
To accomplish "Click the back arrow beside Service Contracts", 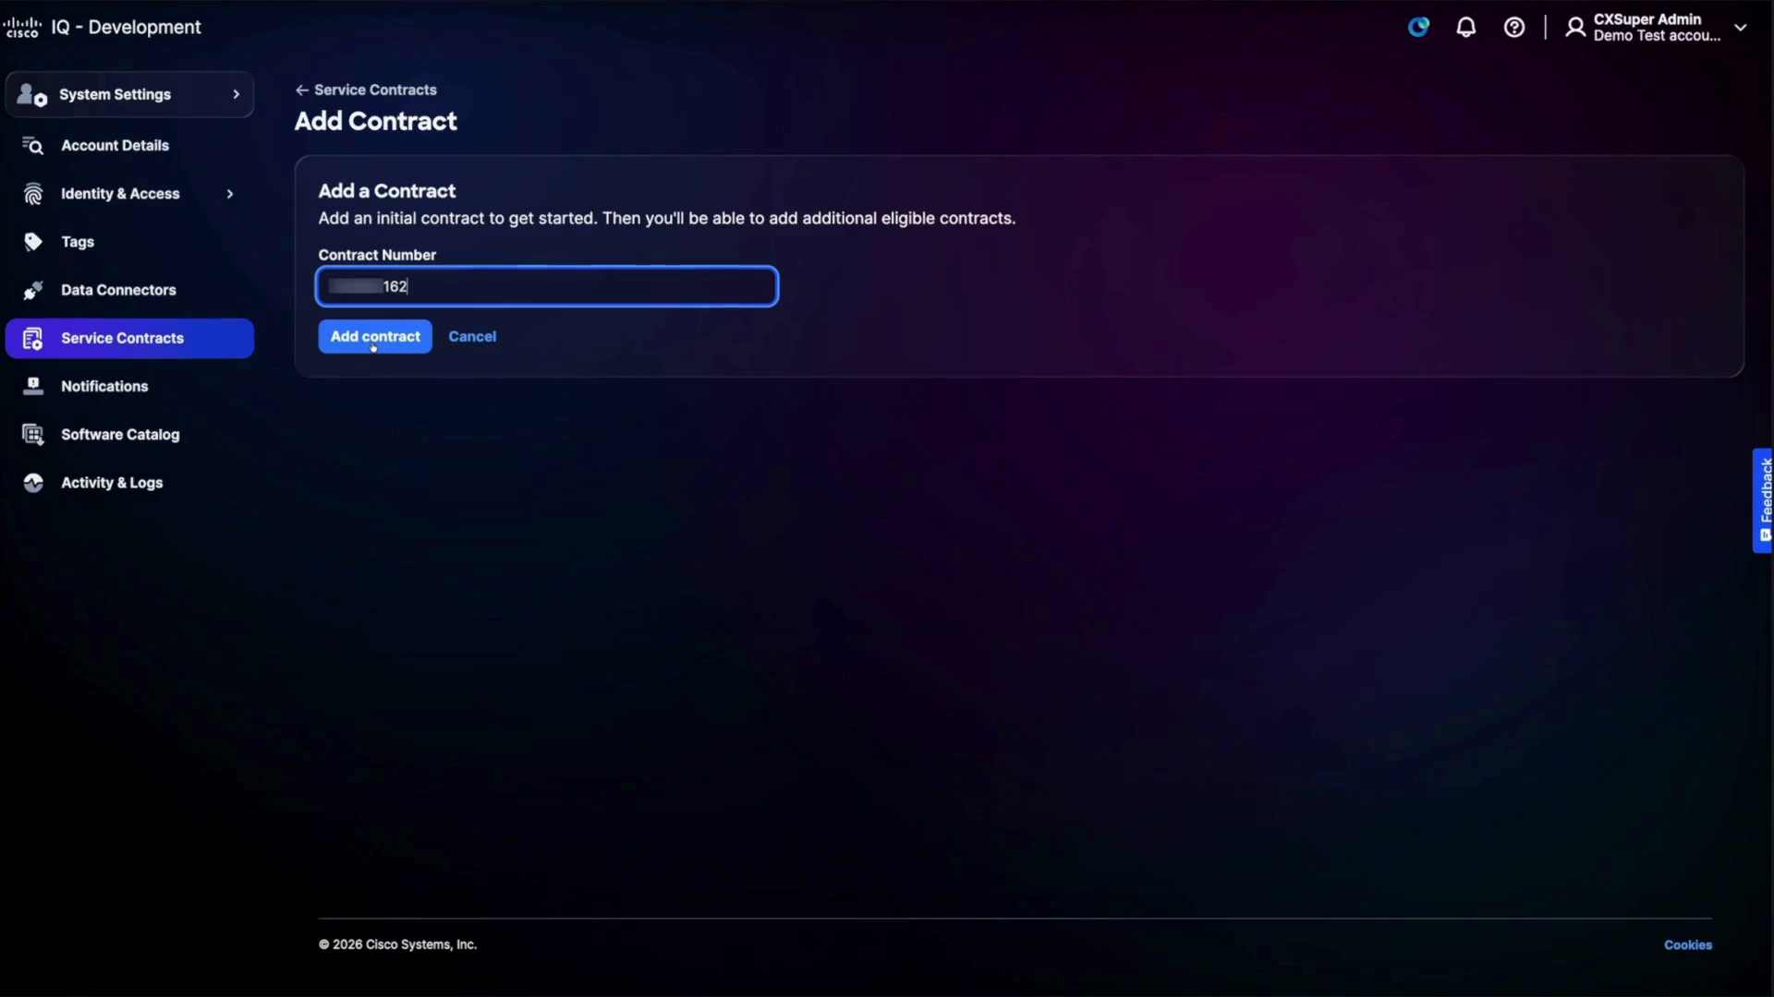I will click(x=301, y=90).
